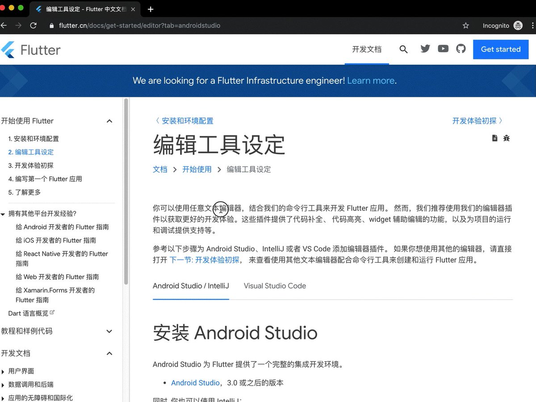Expand the 用户界面 tree node
This screenshot has height=402, width=536.
tap(4, 372)
